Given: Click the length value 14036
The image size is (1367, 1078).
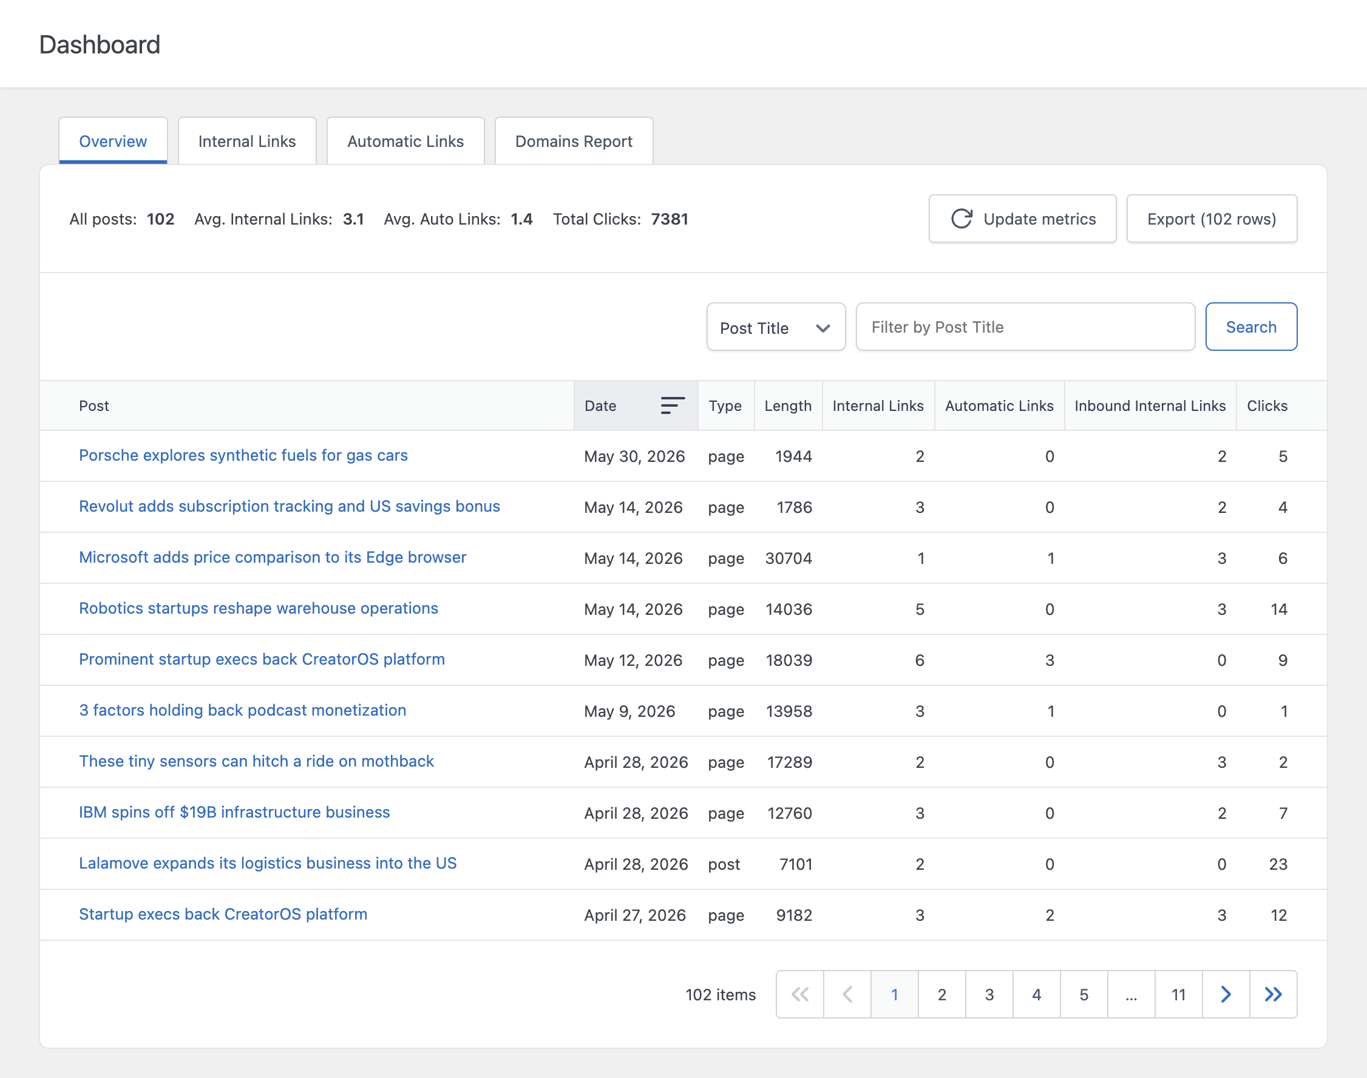Looking at the screenshot, I should click(789, 609).
